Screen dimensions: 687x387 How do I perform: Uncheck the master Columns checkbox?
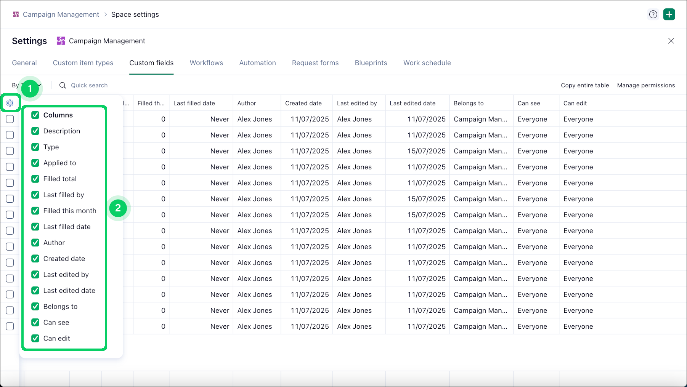pos(35,115)
